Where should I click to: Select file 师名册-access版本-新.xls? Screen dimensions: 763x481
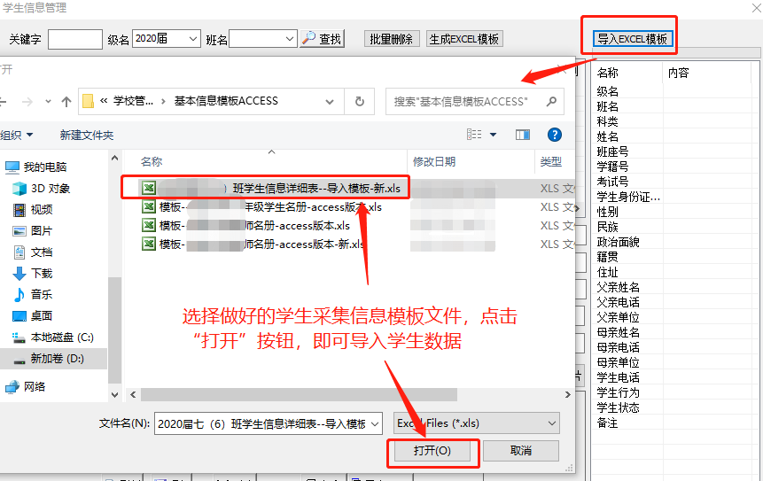click(x=253, y=244)
